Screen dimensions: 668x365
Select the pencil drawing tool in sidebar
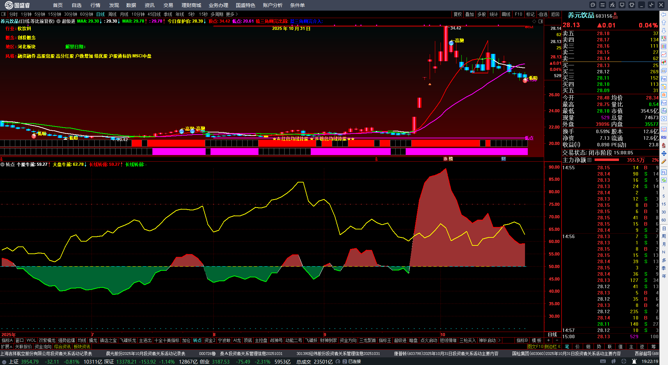click(x=664, y=161)
